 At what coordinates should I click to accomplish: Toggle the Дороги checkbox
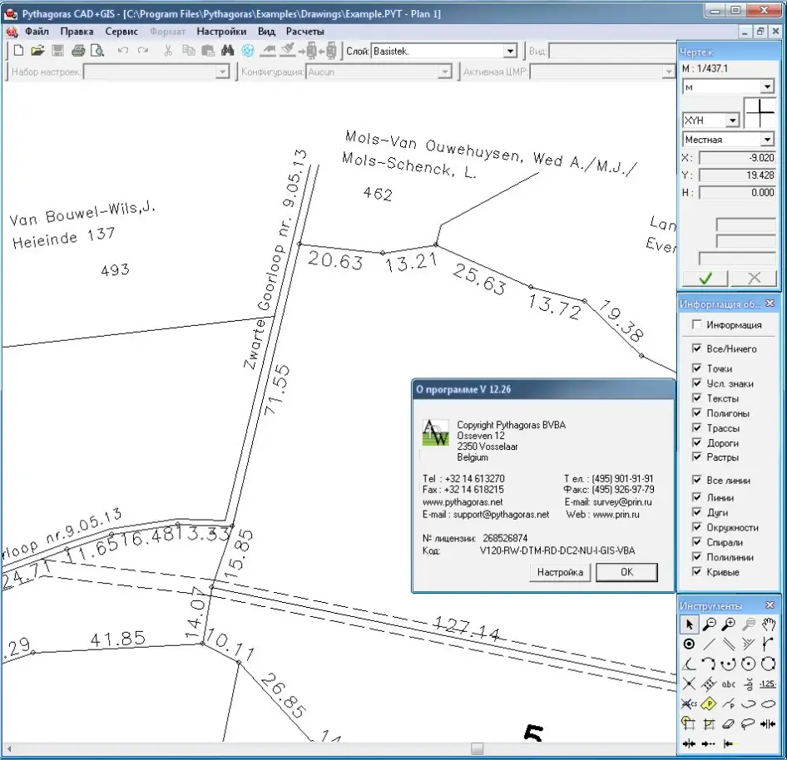(696, 442)
